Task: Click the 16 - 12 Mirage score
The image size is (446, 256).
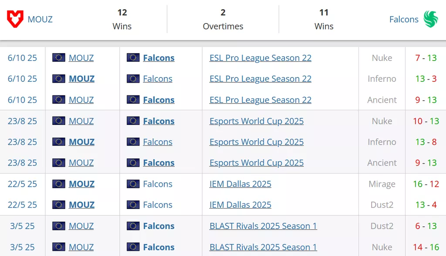Action: [x=426, y=184]
